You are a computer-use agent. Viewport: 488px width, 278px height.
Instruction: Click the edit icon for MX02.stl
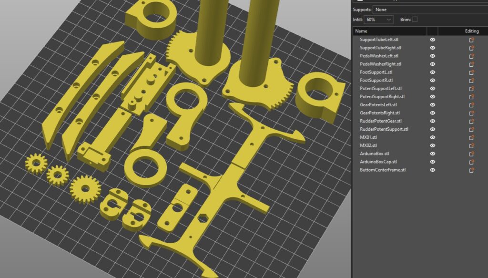tap(471, 145)
